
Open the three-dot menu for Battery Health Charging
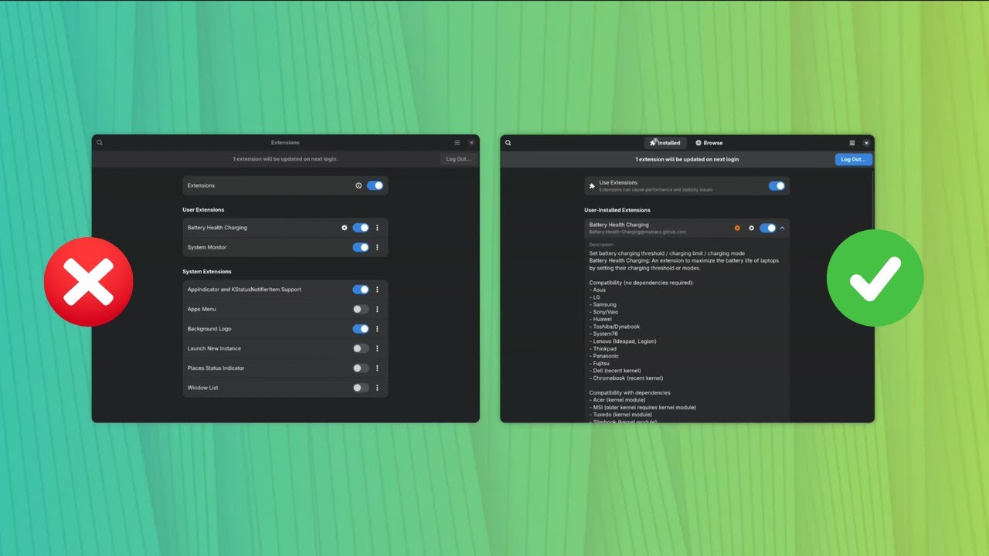coord(377,228)
